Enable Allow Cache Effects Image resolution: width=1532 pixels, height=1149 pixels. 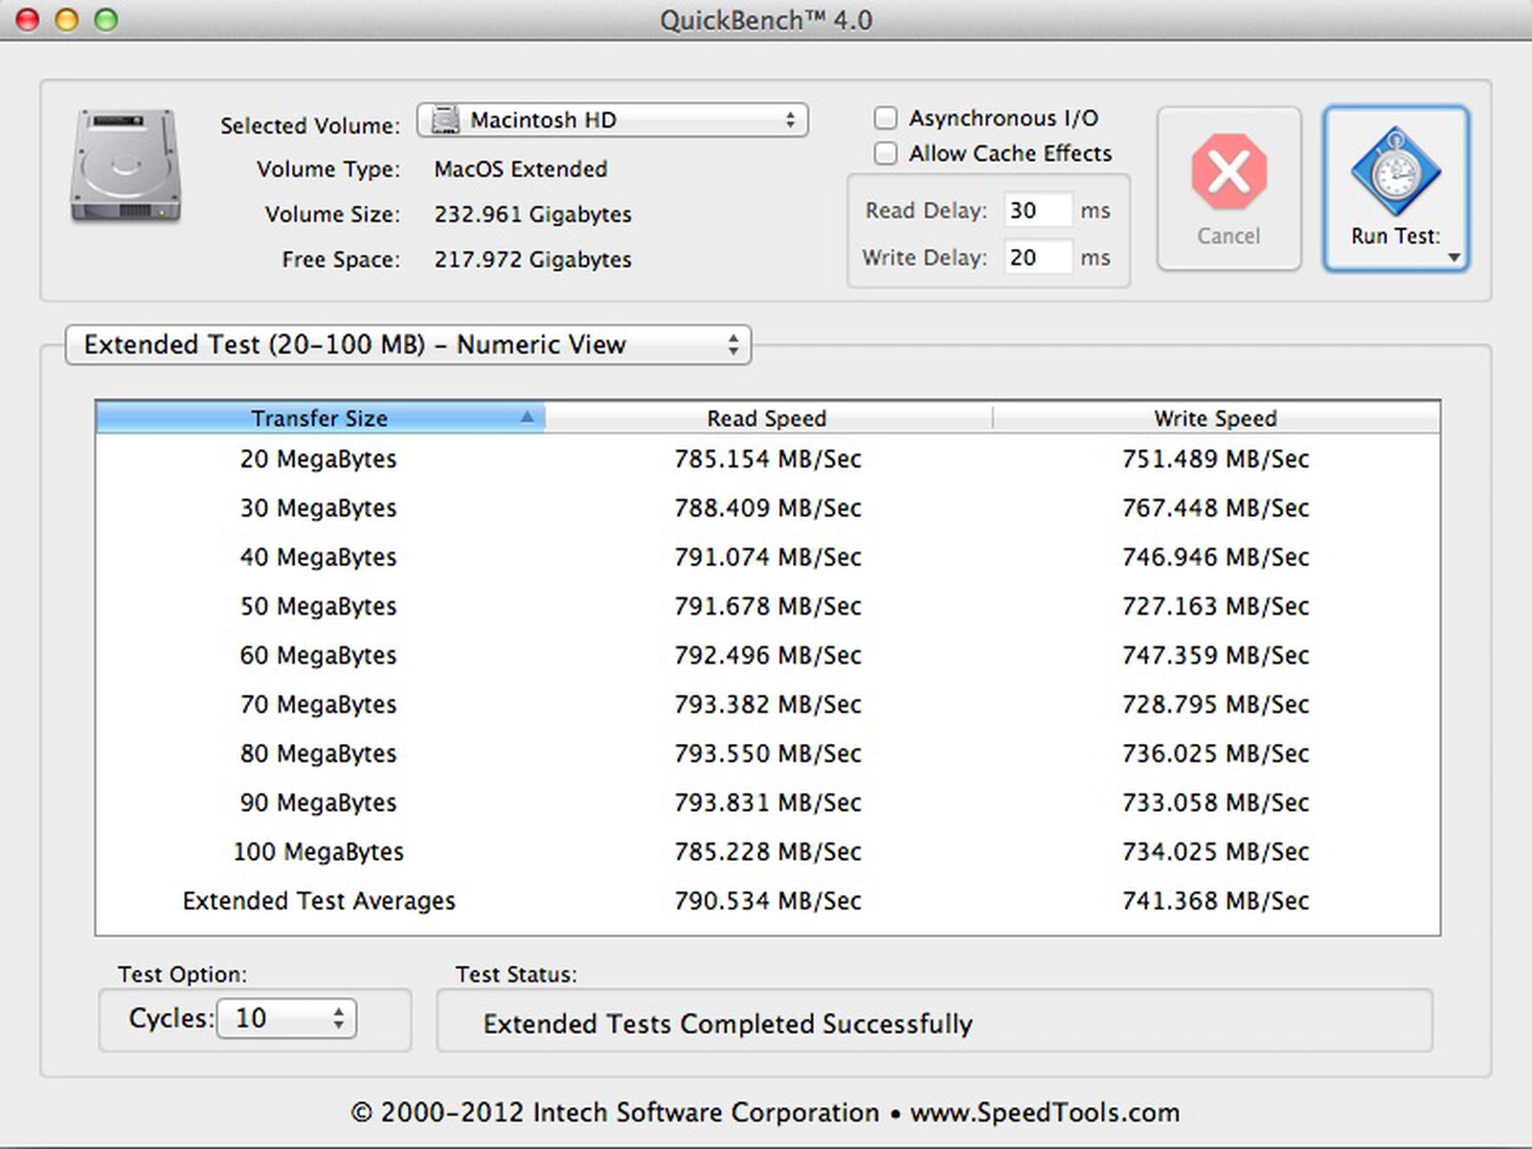click(x=885, y=153)
